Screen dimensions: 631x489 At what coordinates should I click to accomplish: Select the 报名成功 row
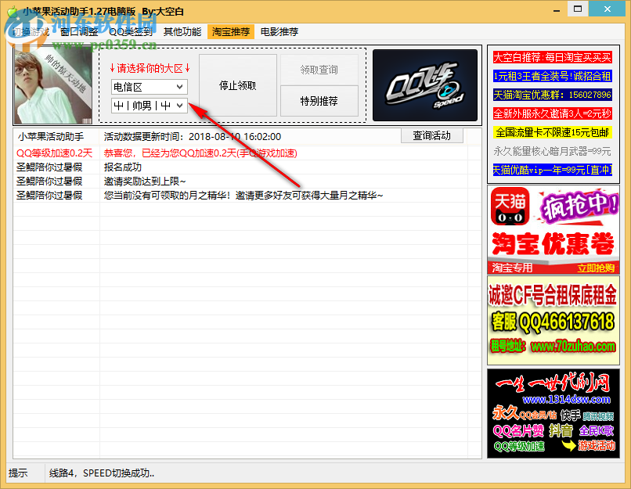click(x=247, y=167)
